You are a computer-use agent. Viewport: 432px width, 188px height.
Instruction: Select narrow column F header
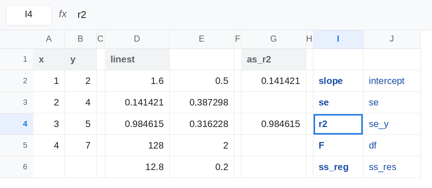238,39
